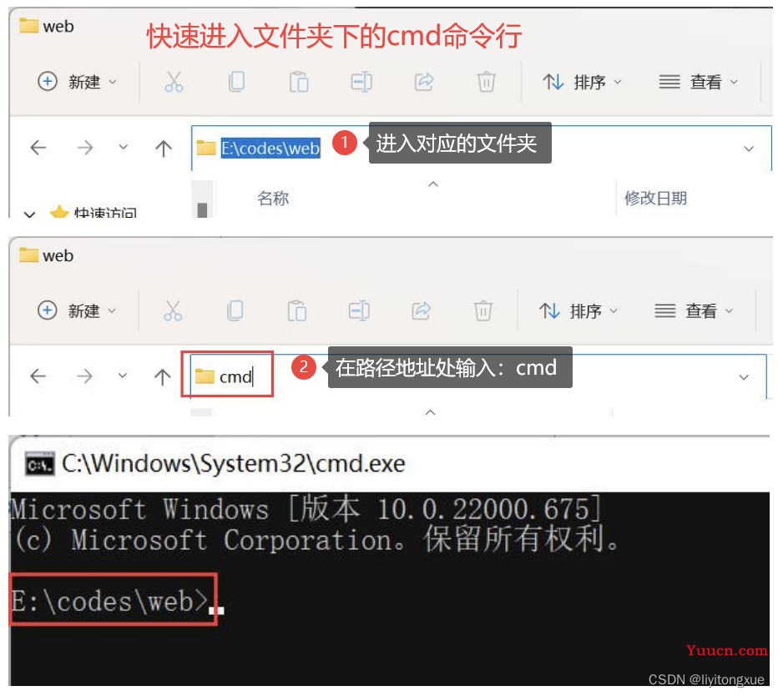778x696 pixels.
Task: Go up one folder in top window
Action: (x=164, y=148)
